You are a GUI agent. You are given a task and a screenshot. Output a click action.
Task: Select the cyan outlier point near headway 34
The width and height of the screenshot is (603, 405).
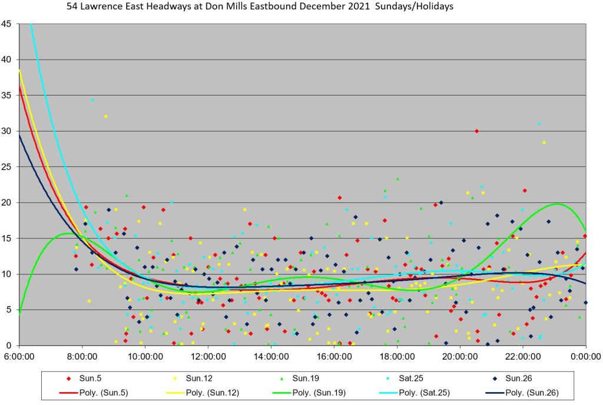pyautogui.click(x=92, y=100)
